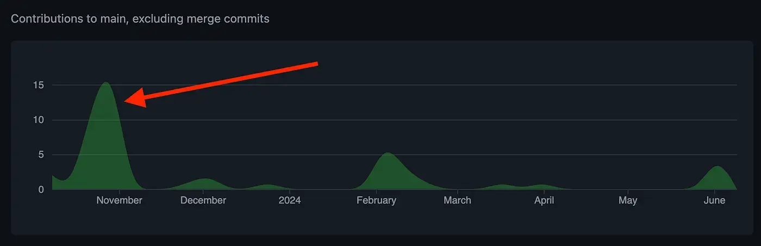Click the March label on the x-axis

click(457, 200)
